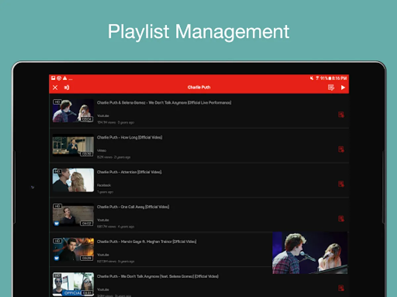The image size is (397, 297).
Task: Open the Marvin Gaye video thumbnail
Action: tap(73, 249)
